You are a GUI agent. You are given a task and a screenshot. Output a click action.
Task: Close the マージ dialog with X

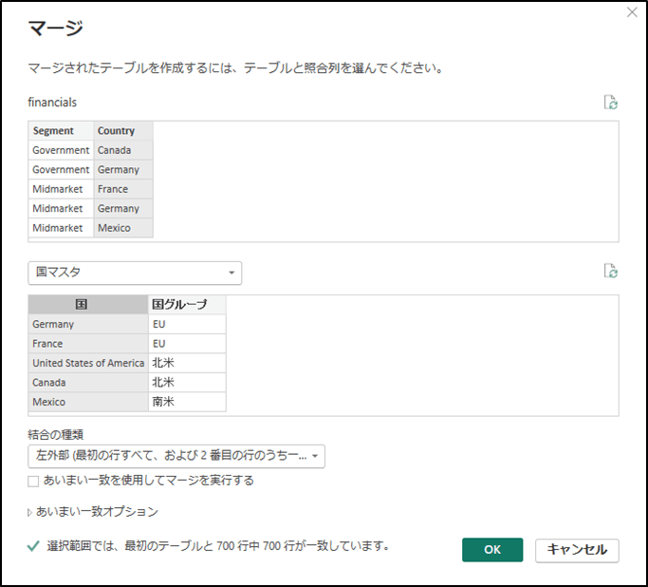click(632, 12)
